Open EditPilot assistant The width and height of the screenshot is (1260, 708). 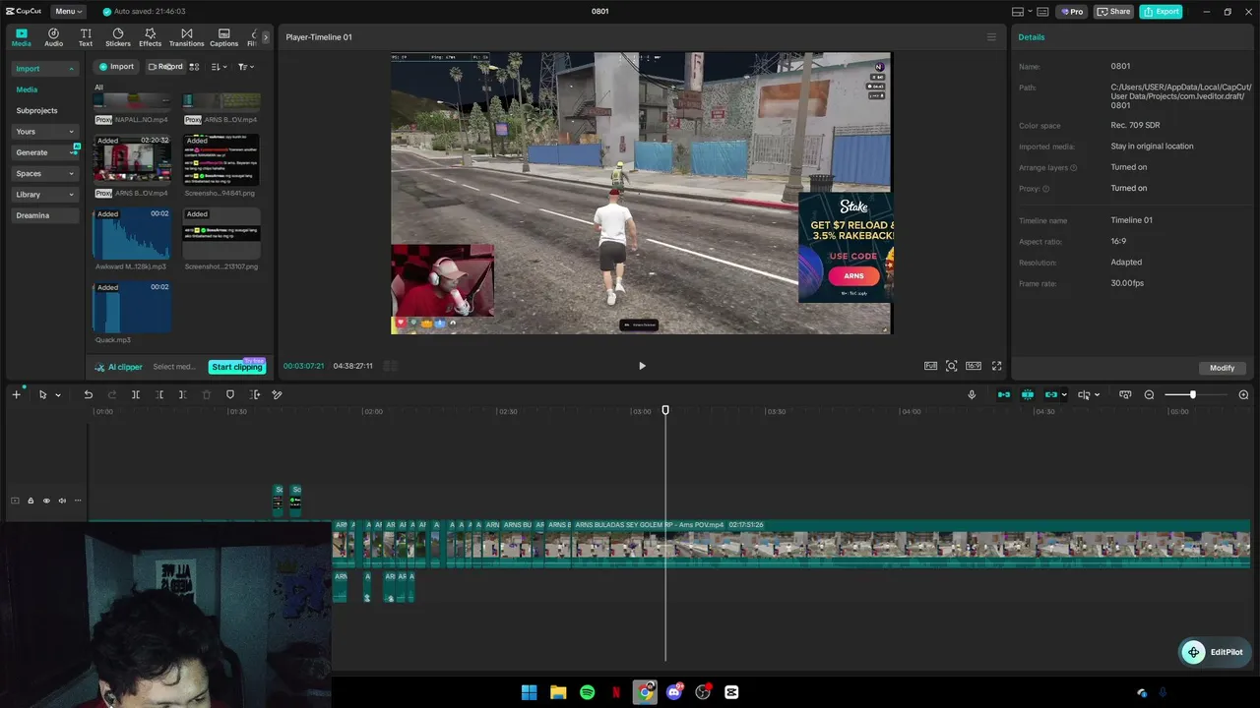tap(1214, 652)
